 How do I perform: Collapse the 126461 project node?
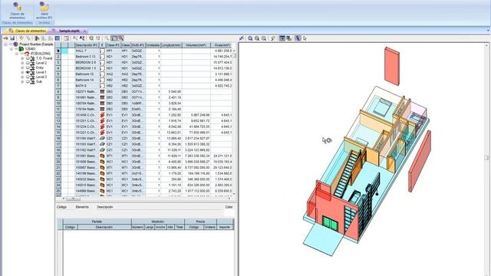point(11,49)
